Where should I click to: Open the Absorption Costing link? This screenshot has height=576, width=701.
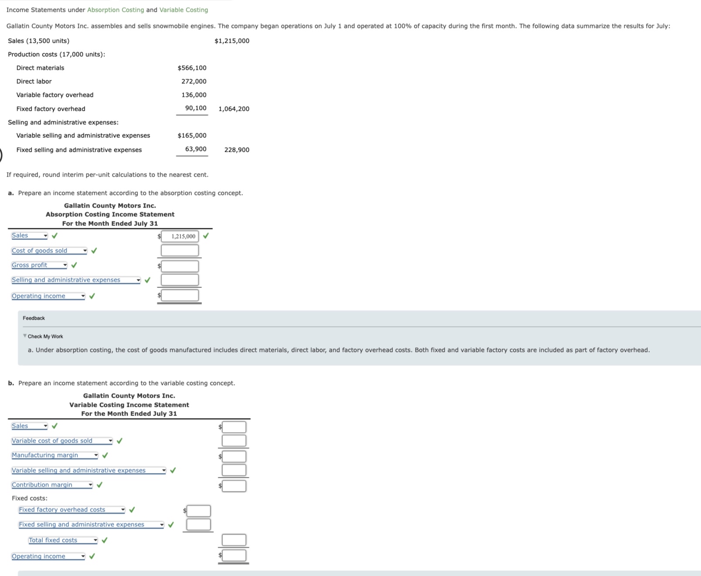click(116, 10)
